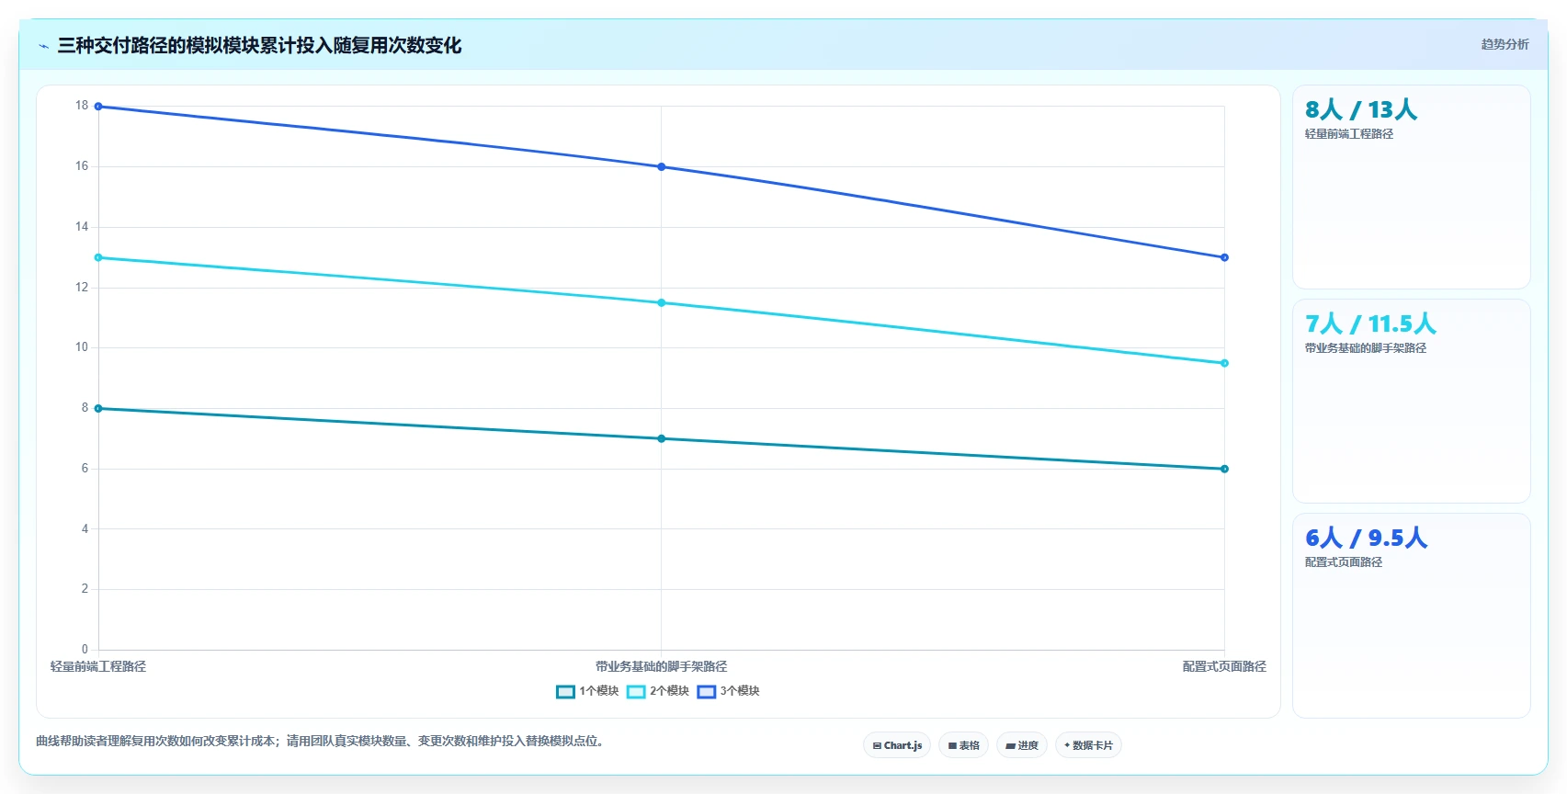1567x794 pixels.
Task: Click the 轻量前端工程路径 caption in the card
Action: point(1349,134)
